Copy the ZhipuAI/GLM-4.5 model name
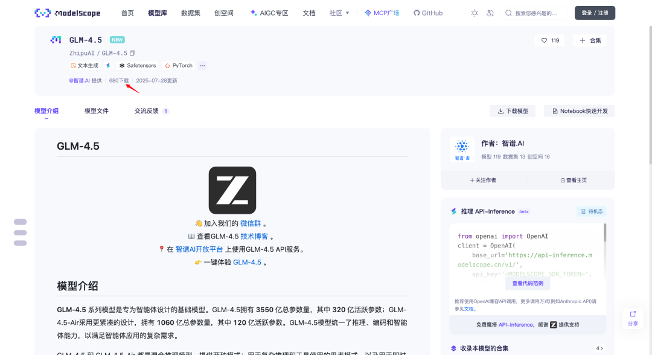652x355 pixels. pos(132,53)
